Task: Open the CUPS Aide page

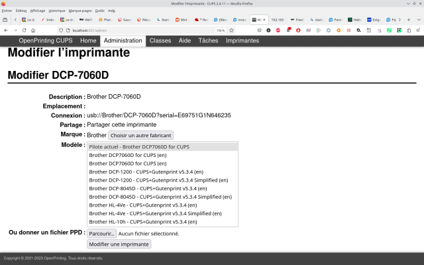Action: [x=185, y=40]
